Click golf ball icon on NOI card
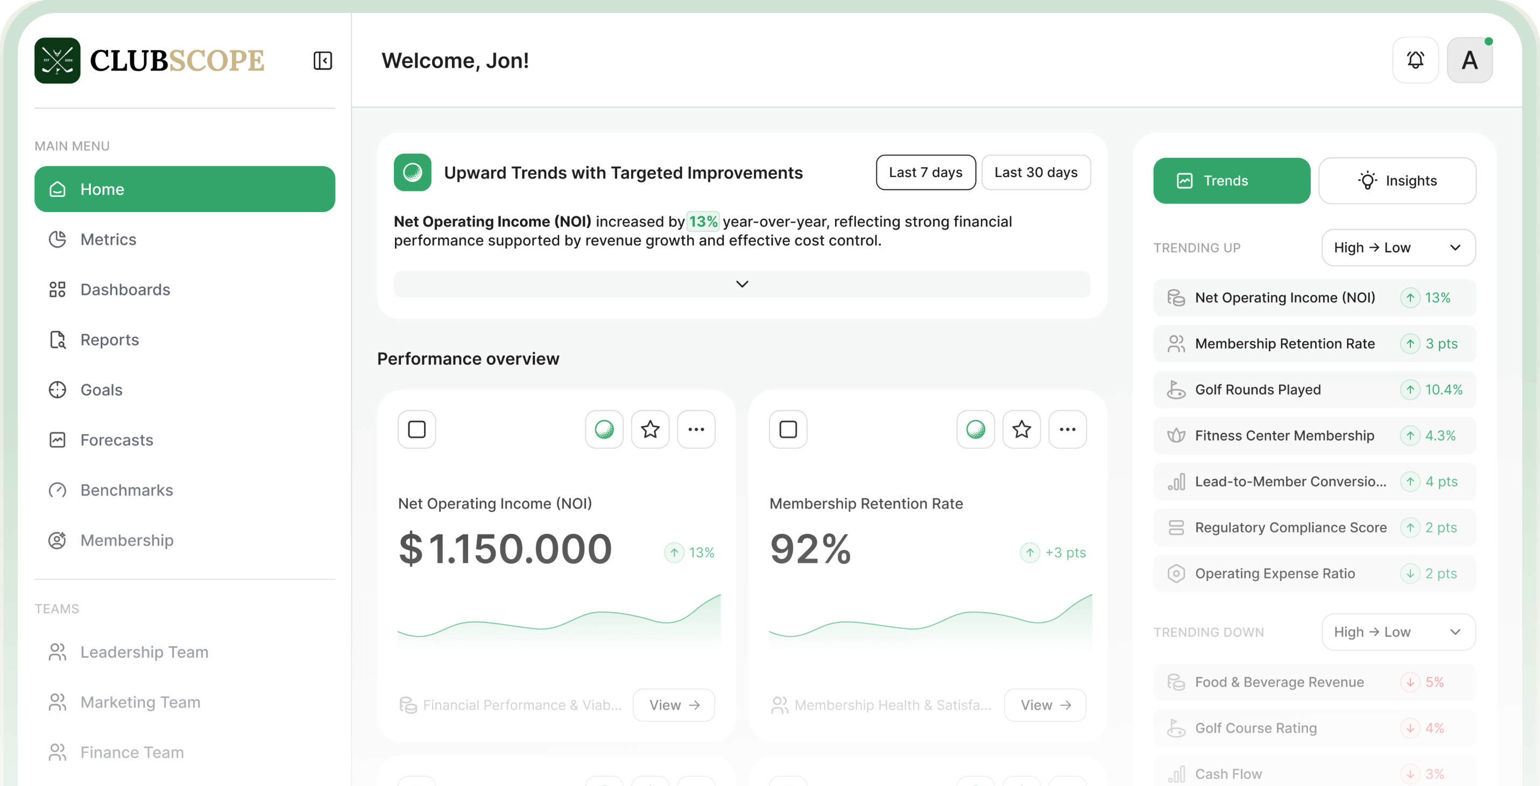The width and height of the screenshot is (1540, 786). [604, 429]
